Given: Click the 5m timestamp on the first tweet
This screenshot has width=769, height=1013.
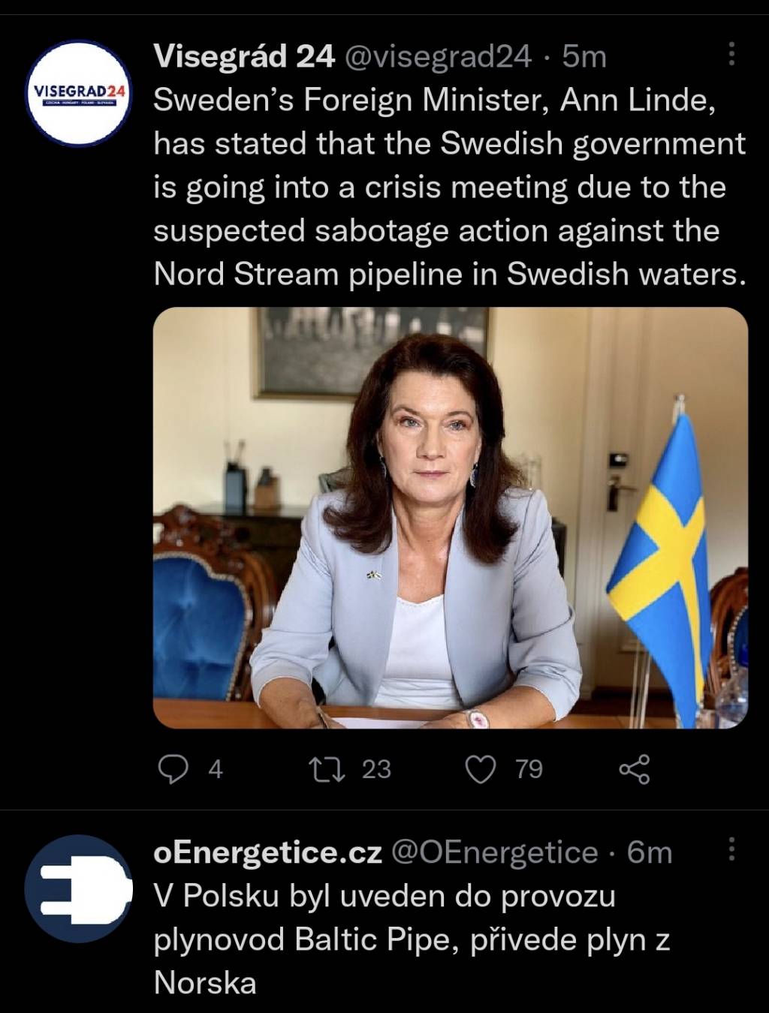Looking at the screenshot, I should click(x=584, y=56).
